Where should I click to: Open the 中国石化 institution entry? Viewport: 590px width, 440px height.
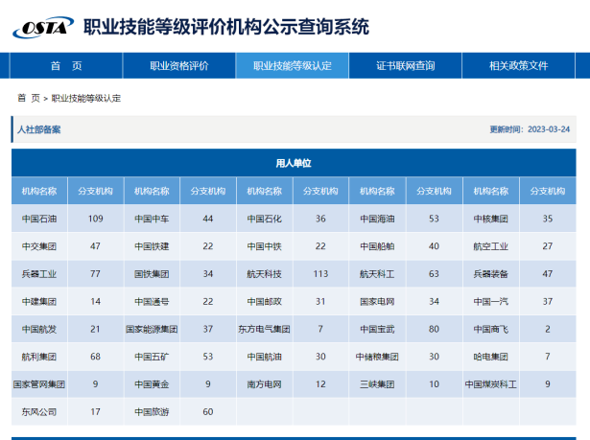[x=264, y=219]
